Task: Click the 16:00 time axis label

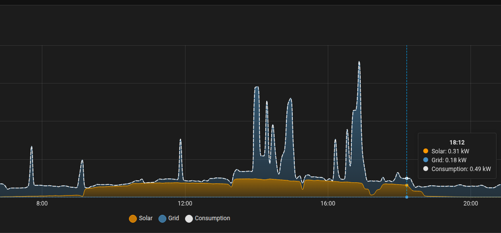Action: (x=328, y=204)
